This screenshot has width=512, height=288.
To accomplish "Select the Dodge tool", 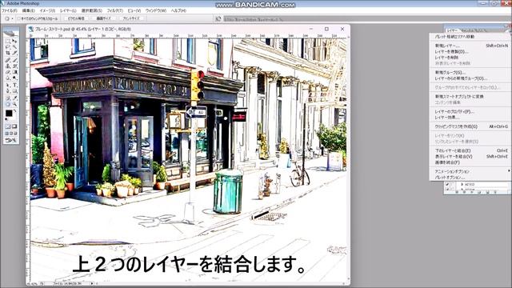I will (x=14, y=78).
